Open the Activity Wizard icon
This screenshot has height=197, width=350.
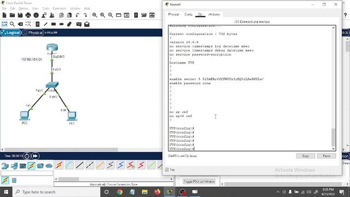36,15
